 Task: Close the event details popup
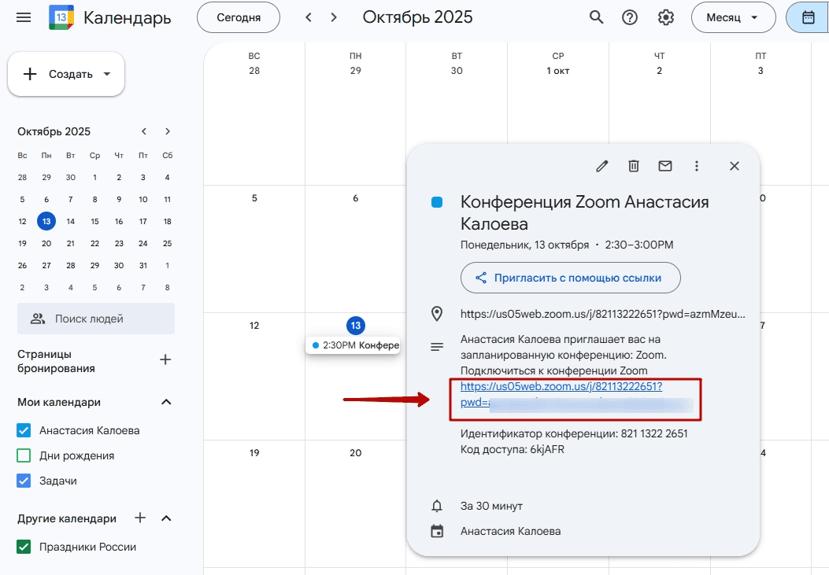tap(735, 166)
